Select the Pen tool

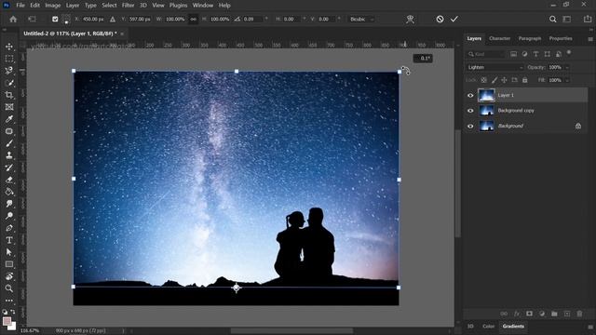point(9,228)
